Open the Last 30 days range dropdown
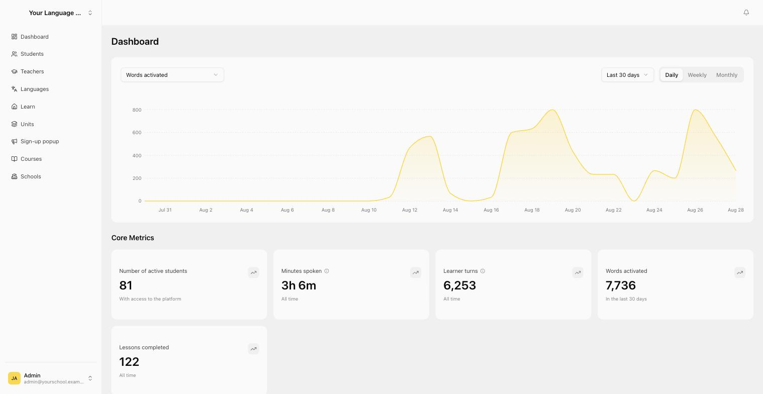This screenshot has width=763, height=394. (x=627, y=75)
